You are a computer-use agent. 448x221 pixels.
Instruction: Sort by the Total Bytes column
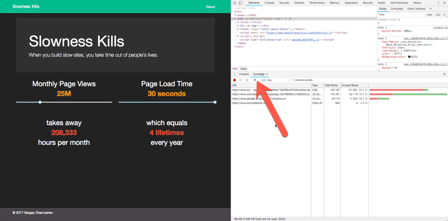[x=332, y=85]
